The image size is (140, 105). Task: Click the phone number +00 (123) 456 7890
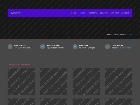tap(22, 48)
